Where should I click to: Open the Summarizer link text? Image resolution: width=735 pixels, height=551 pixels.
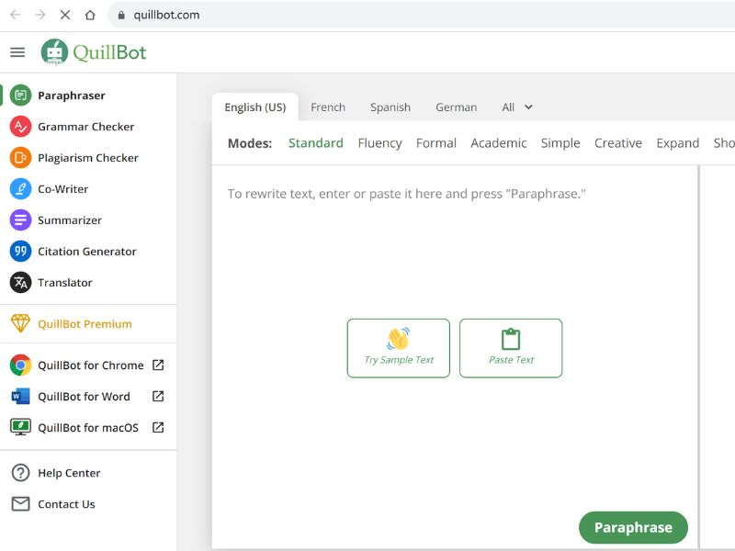pos(70,220)
